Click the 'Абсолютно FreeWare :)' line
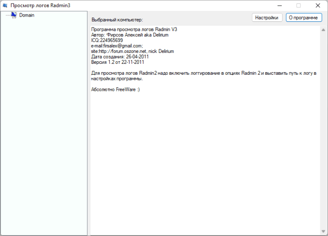Viewport: 328px width, 236px height. (x=115, y=90)
